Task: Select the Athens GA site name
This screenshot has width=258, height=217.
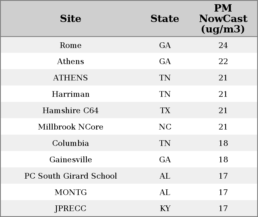Action: tap(71, 62)
